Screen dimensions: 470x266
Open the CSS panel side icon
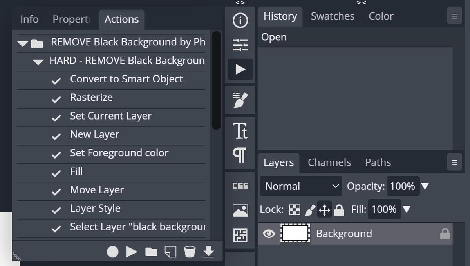240,186
